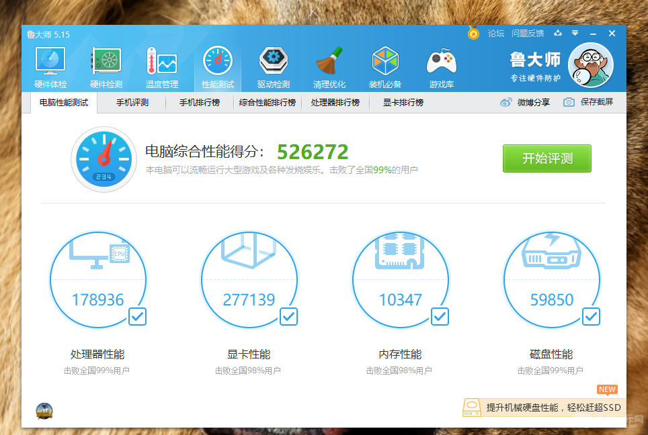Click the graphics card score circle
Image resolution: width=648 pixels, height=435 pixels.
pyautogui.click(x=249, y=279)
